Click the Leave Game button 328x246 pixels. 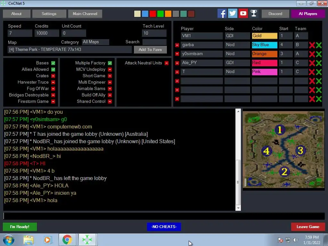point(308,227)
